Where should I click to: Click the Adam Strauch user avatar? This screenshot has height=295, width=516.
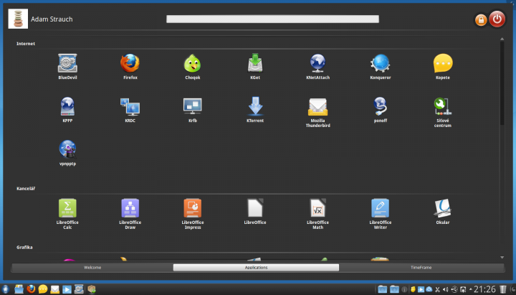coord(18,19)
